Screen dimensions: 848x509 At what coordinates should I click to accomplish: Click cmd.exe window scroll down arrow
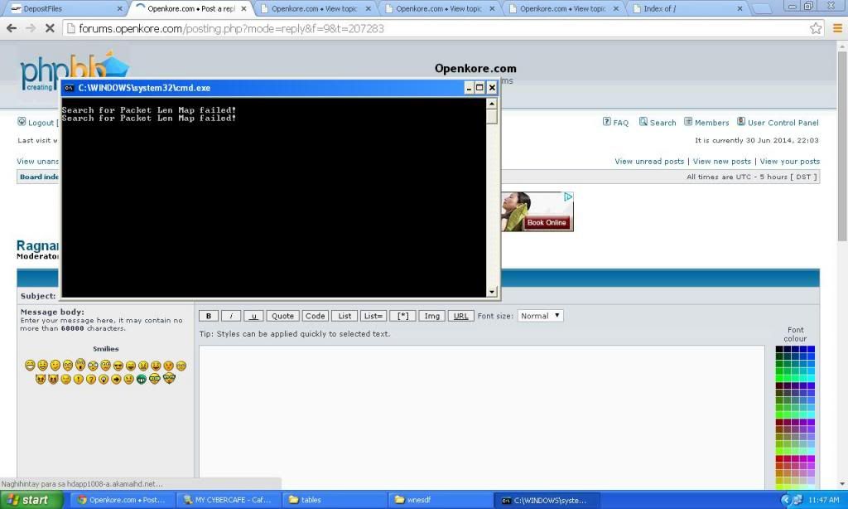point(492,291)
